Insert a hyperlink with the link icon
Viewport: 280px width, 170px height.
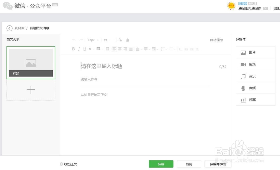pyautogui.click(x=120, y=40)
